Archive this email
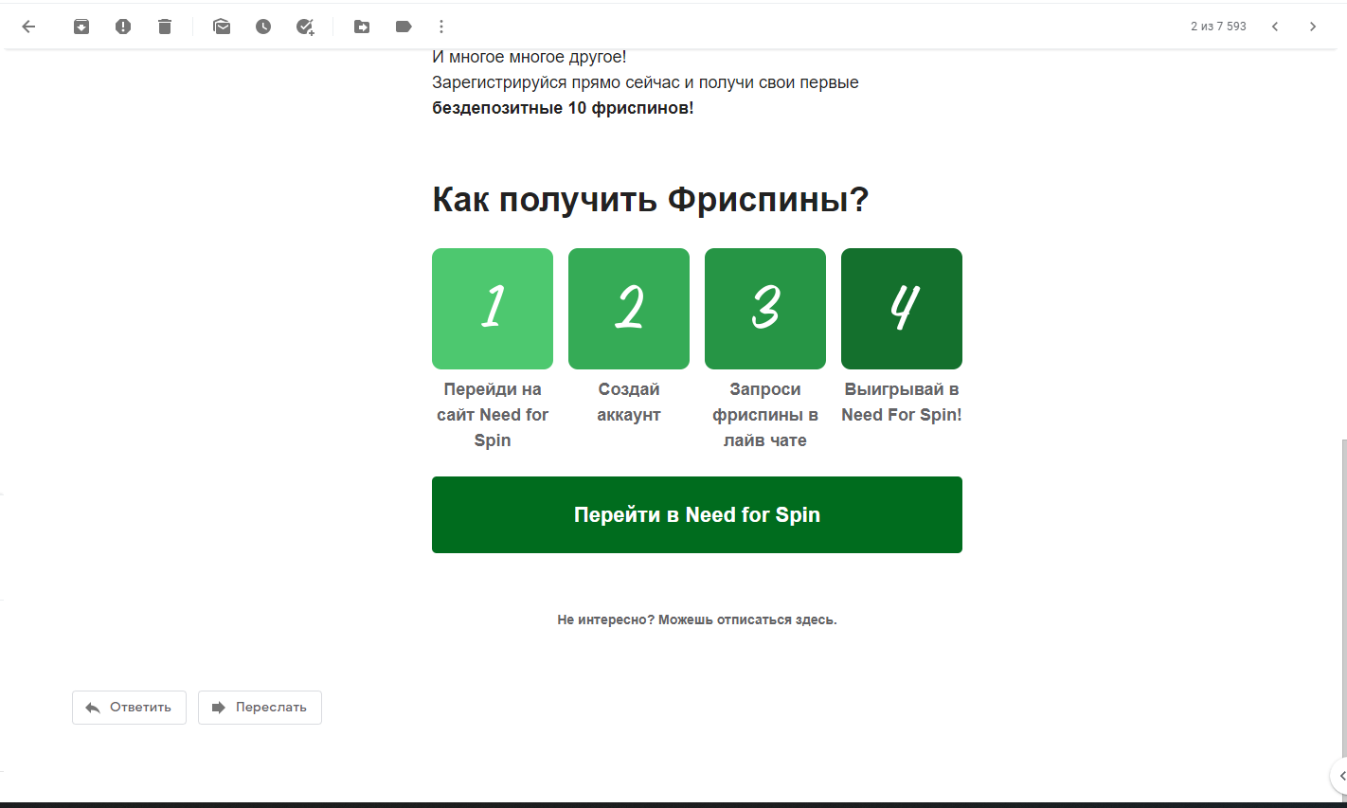Image resolution: width=1347 pixels, height=808 pixels. (x=81, y=27)
